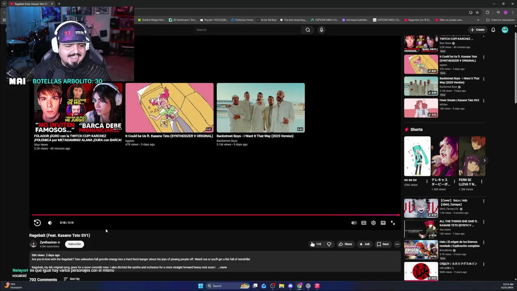Open menu for Halo El origen video
Screen dimensions: 517x291
(x=483, y=242)
